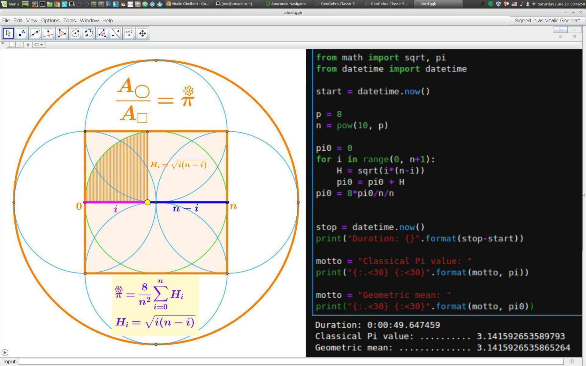Select the Reflect about Line tool

tap(115, 33)
